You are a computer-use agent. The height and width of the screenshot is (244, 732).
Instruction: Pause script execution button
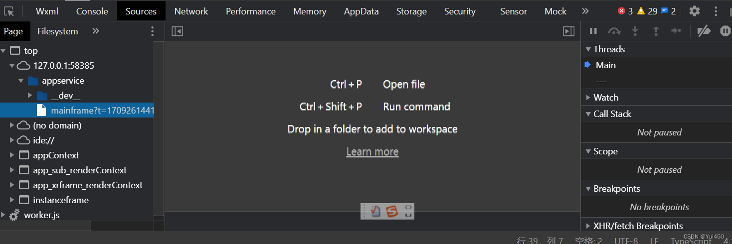[x=593, y=31]
